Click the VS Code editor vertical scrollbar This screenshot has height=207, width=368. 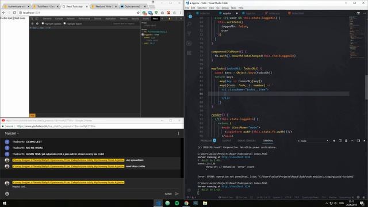click(x=367, y=87)
